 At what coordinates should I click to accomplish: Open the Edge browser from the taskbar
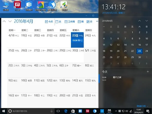click(x=65, y=111)
